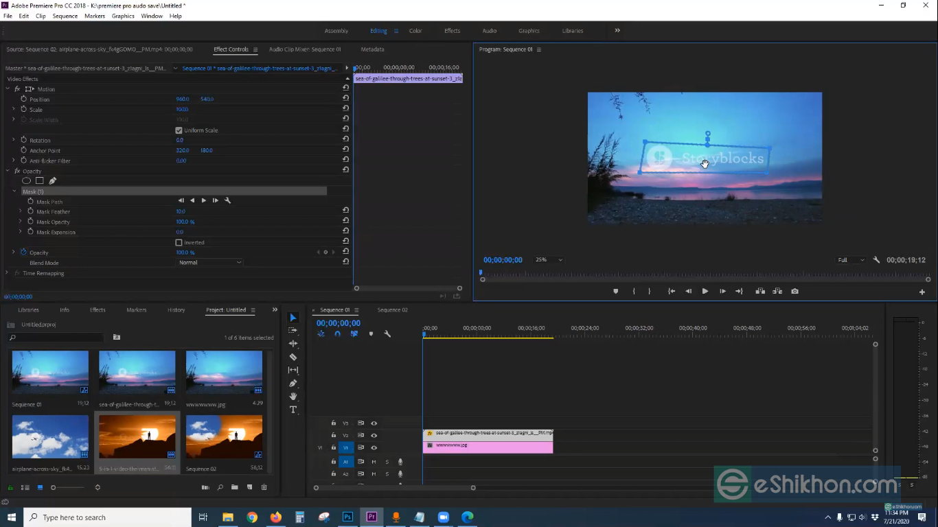Toggle the Uniform Scale checkbox
The height and width of the screenshot is (527, 938).
(x=179, y=130)
